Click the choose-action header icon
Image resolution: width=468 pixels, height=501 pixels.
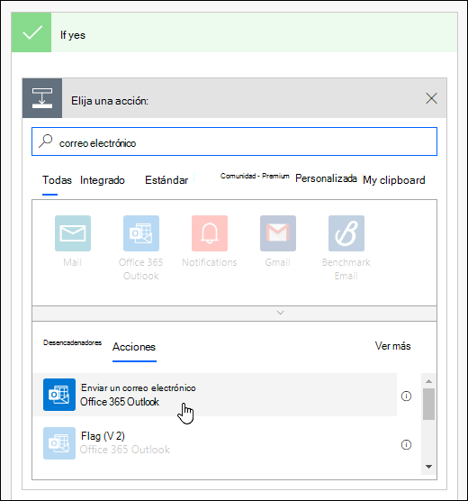pos(42,98)
